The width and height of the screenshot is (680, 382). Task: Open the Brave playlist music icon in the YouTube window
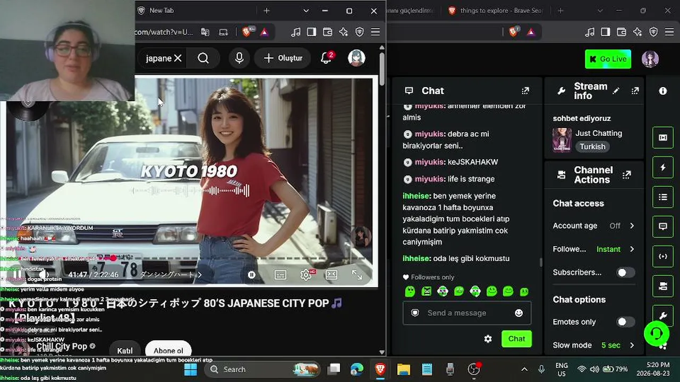point(296,32)
